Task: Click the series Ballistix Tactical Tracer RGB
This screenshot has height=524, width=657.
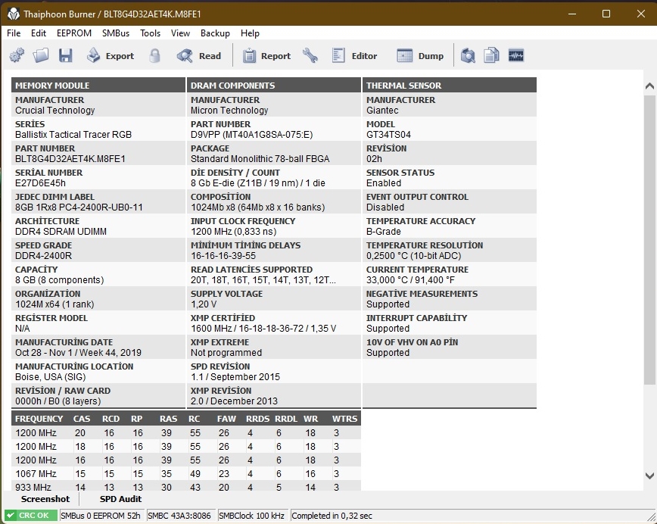Action: (73, 135)
